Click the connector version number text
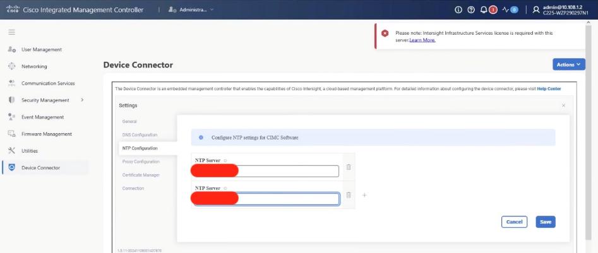Image resolution: width=598 pixels, height=253 pixels. [139, 250]
